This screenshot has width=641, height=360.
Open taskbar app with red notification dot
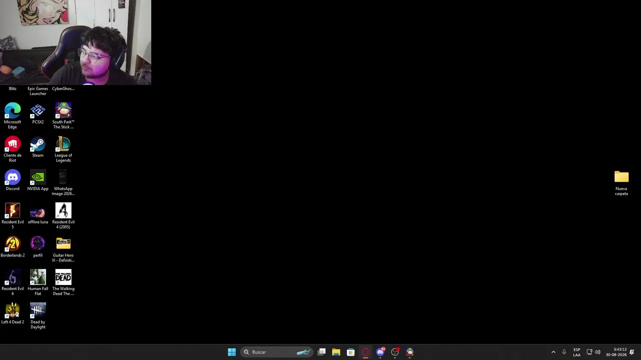click(x=395, y=352)
